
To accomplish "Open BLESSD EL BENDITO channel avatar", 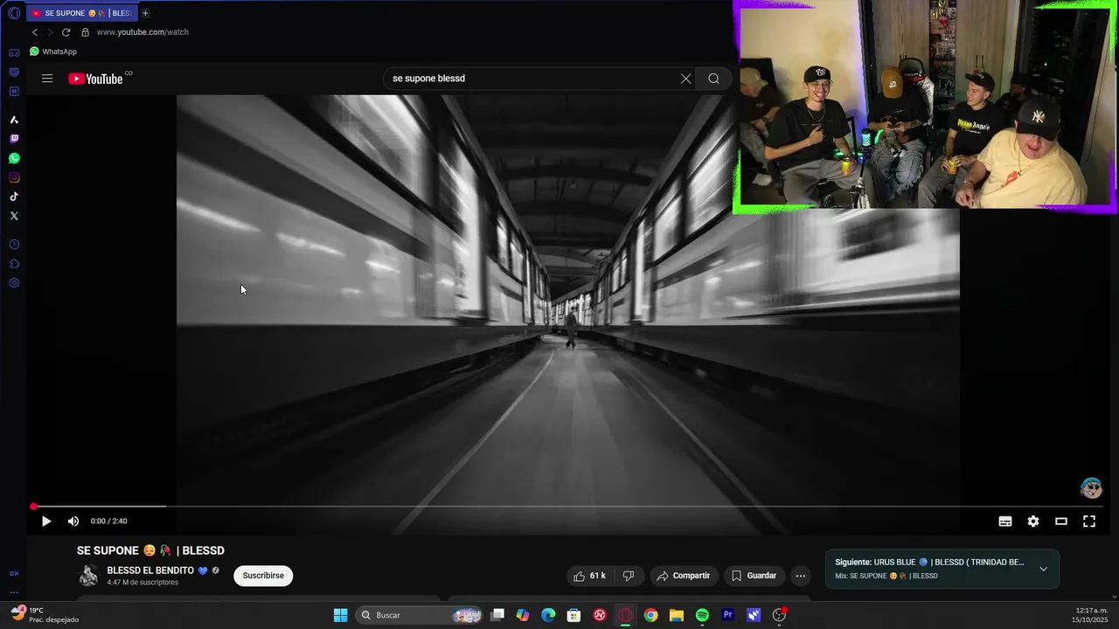I will click(x=88, y=576).
